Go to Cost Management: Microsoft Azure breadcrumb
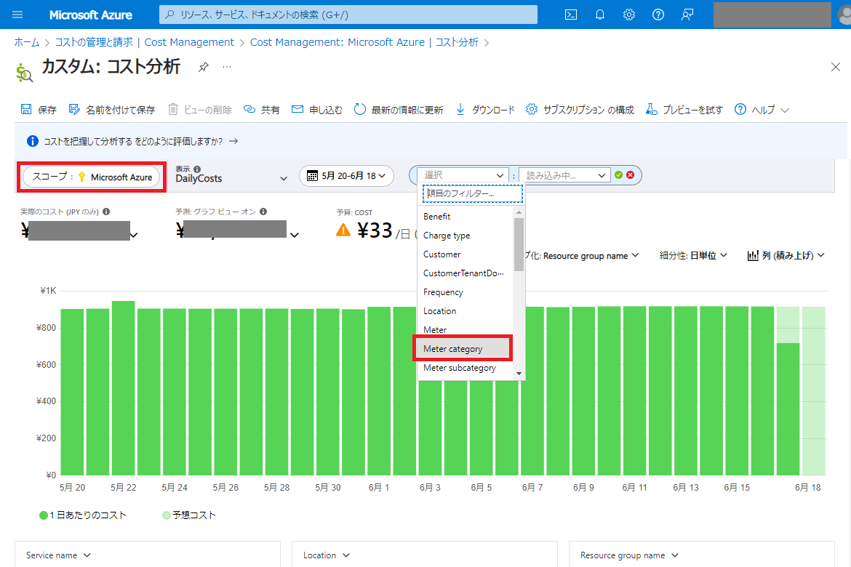851x567 pixels. tap(364, 42)
